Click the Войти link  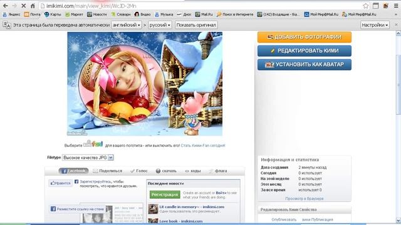tap(221, 193)
